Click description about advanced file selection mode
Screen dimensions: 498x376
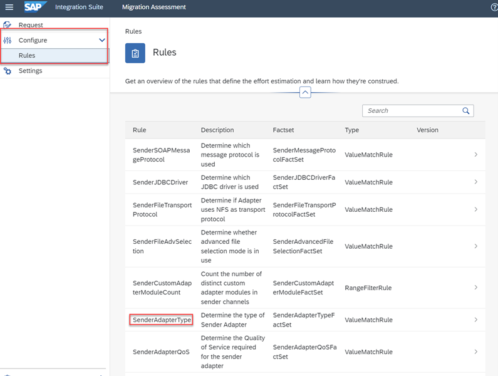(x=230, y=246)
